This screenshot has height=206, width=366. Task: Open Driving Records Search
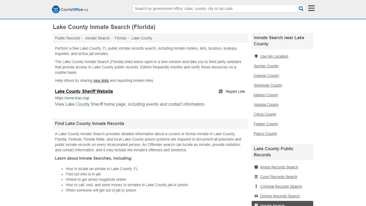pyautogui.click(x=280, y=196)
